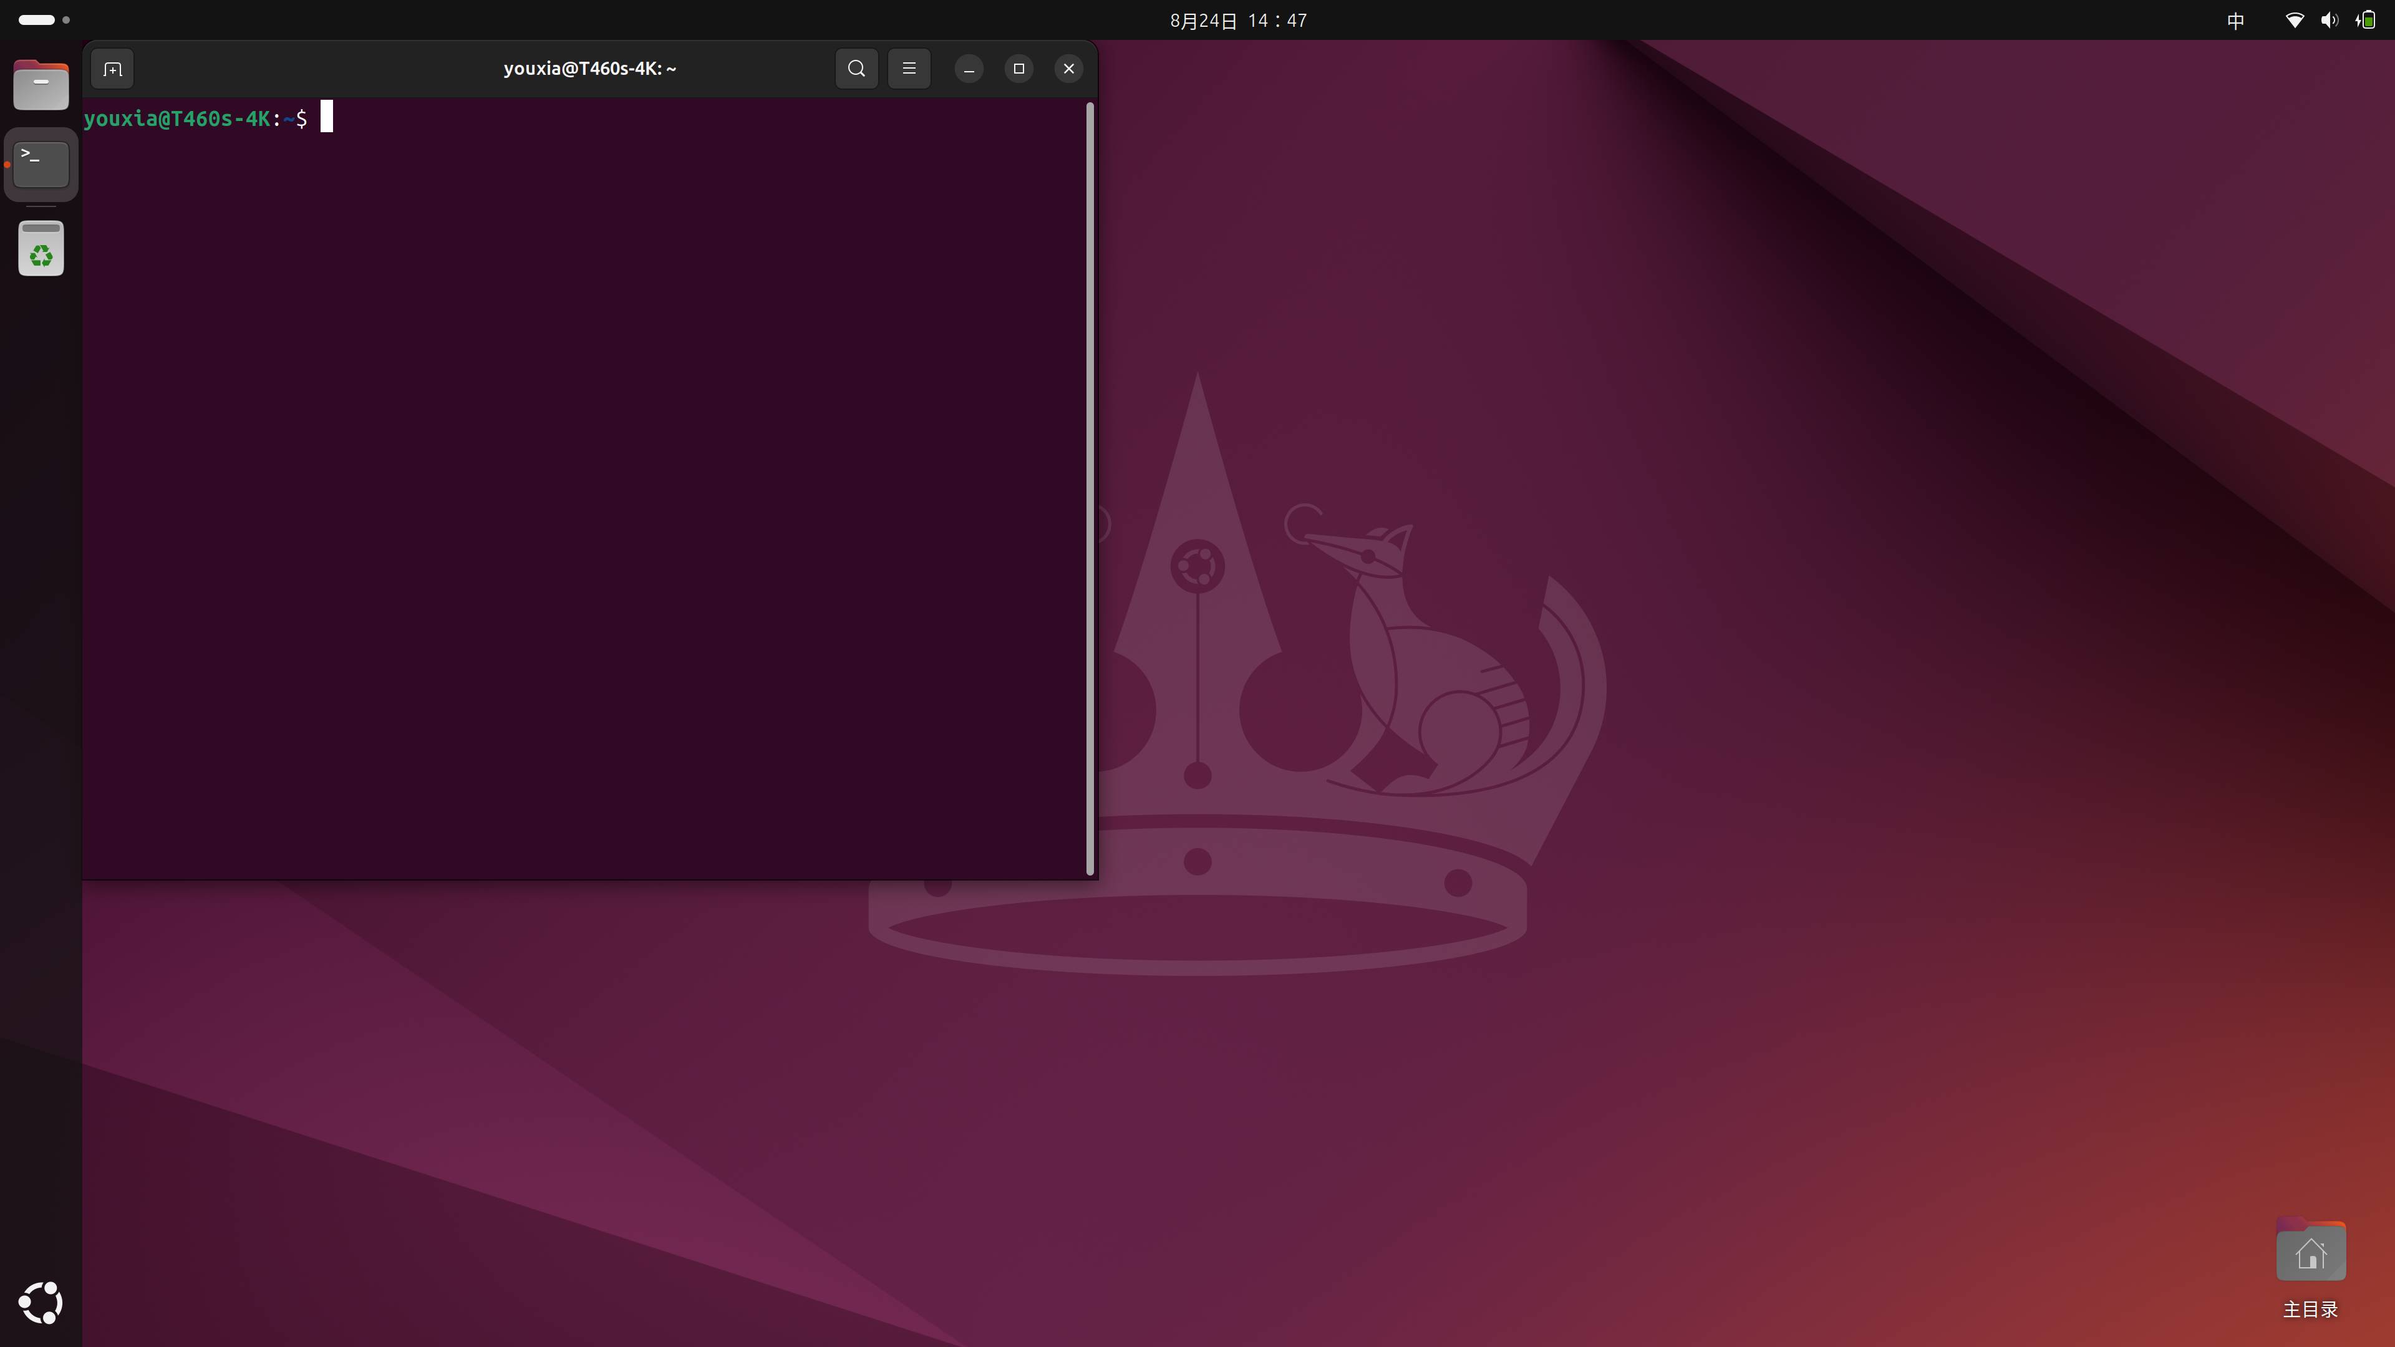2395x1347 pixels.
Task: Open the 主目录 home folder desktop icon
Action: (2310, 1269)
